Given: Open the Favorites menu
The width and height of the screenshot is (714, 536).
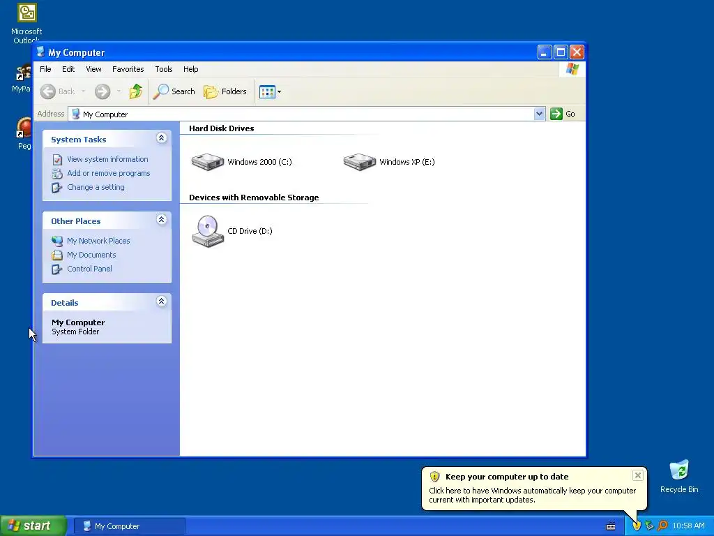Looking at the screenshot, I should [128, 69].
